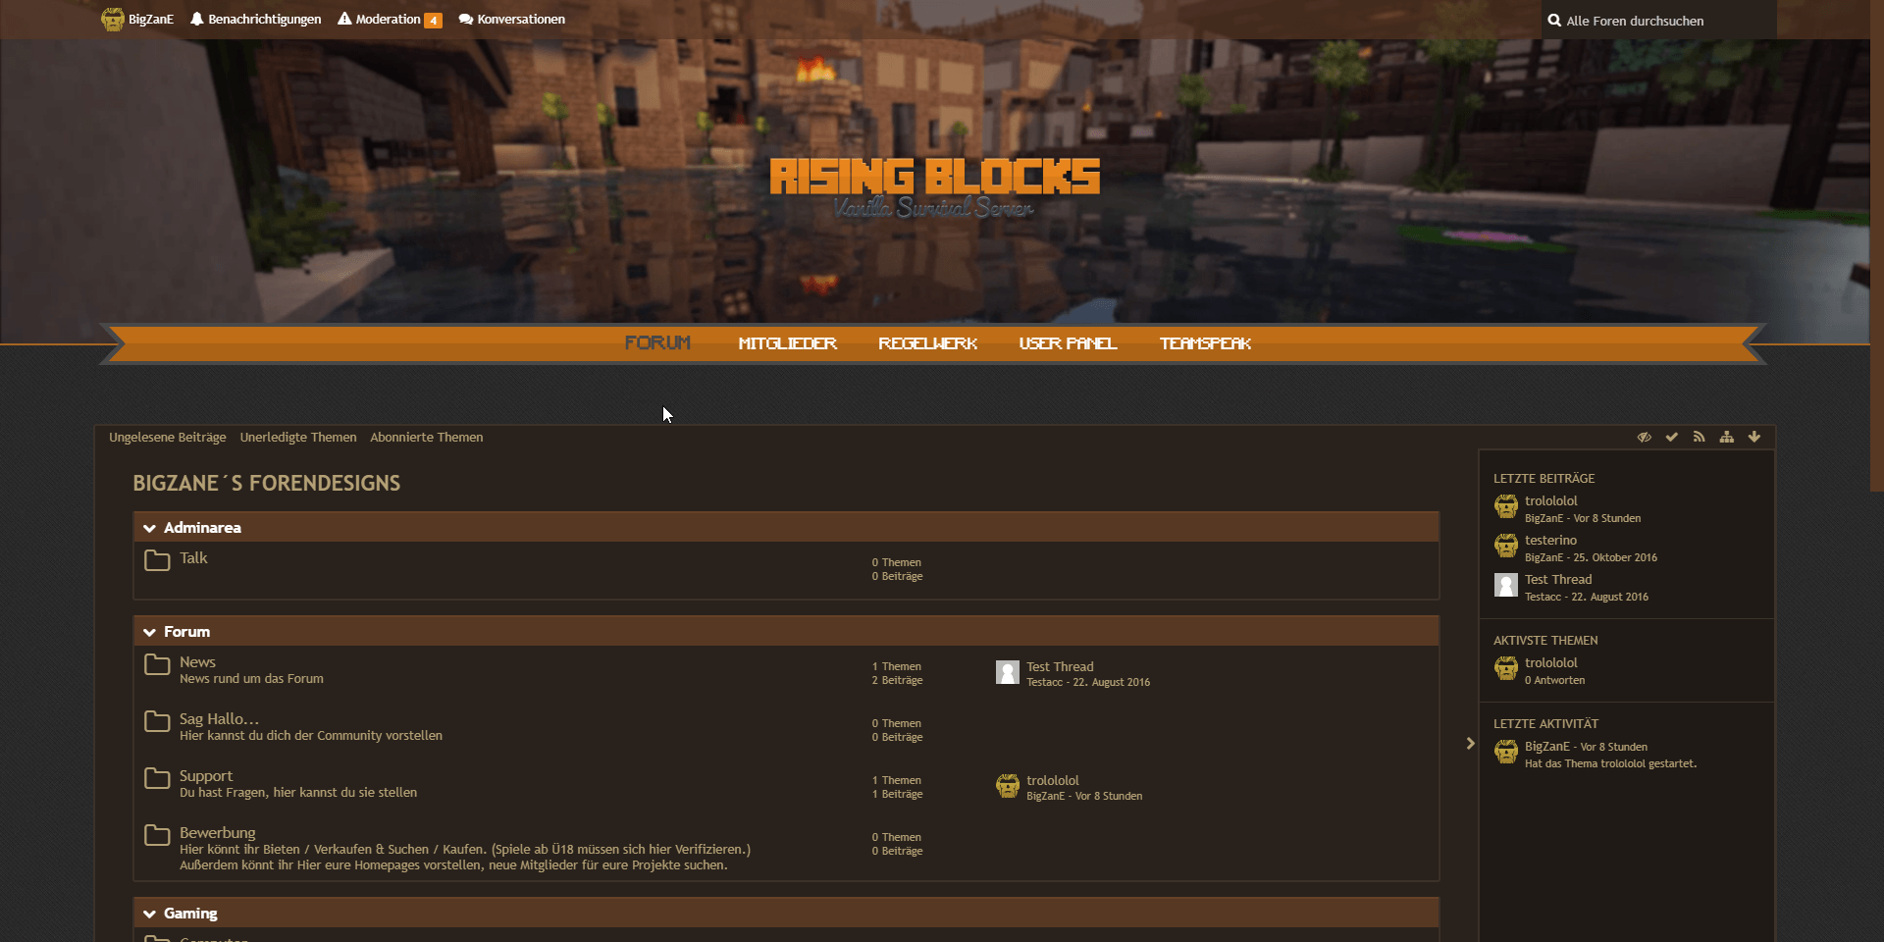
Task: Open Moderation menu with 4 badge
Action: pyautogui.click(x=390, y=20)
